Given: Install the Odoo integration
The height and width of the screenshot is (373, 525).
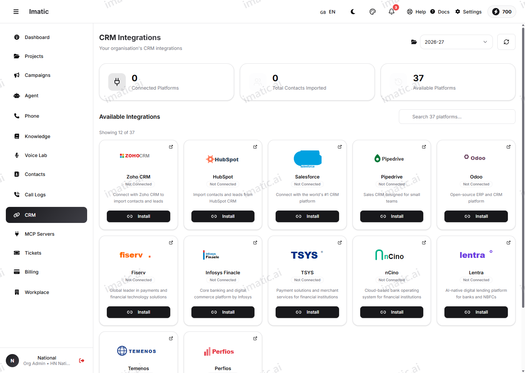Looking at the screenshot, I should pos(476,216).
